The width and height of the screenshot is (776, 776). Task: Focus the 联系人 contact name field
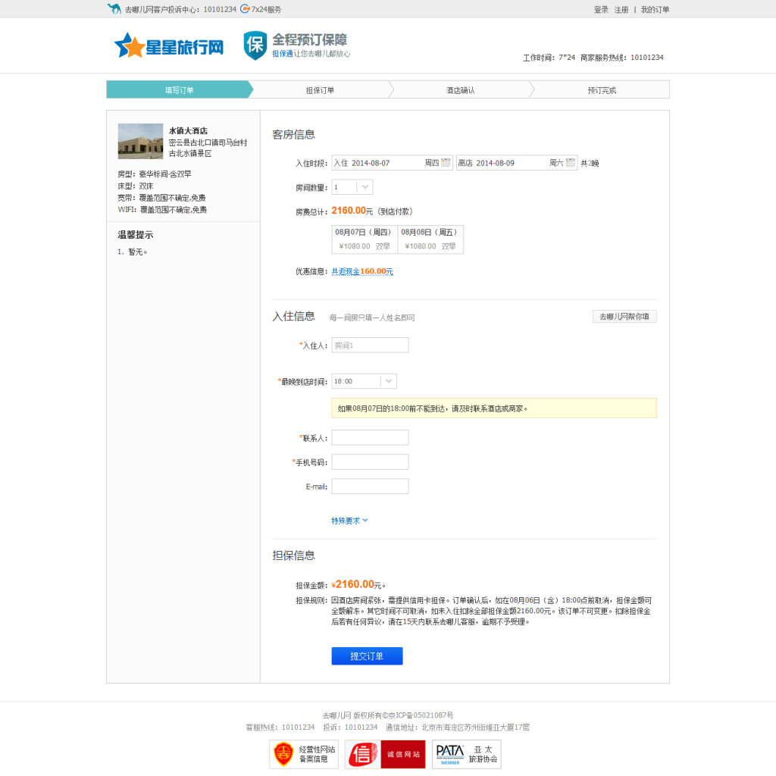(370, 437)
